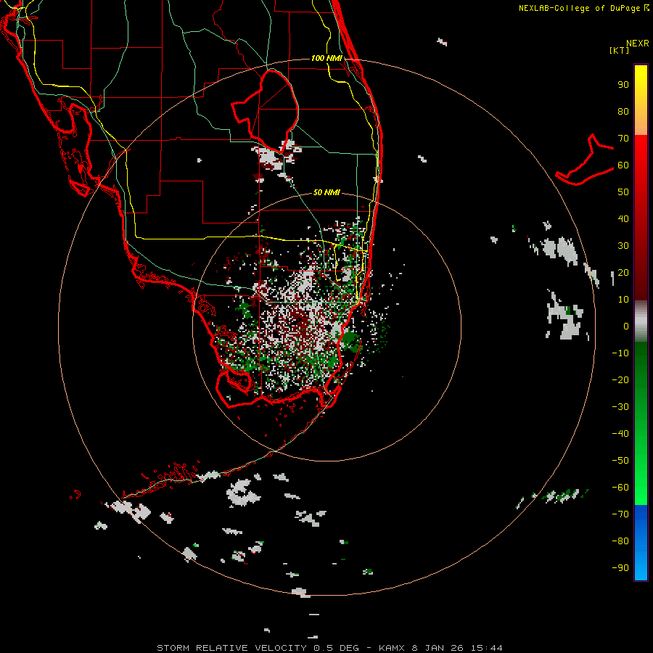The image size is (653, 653).
Task: Click the -90 knot scale label
Action: (620, 568)
